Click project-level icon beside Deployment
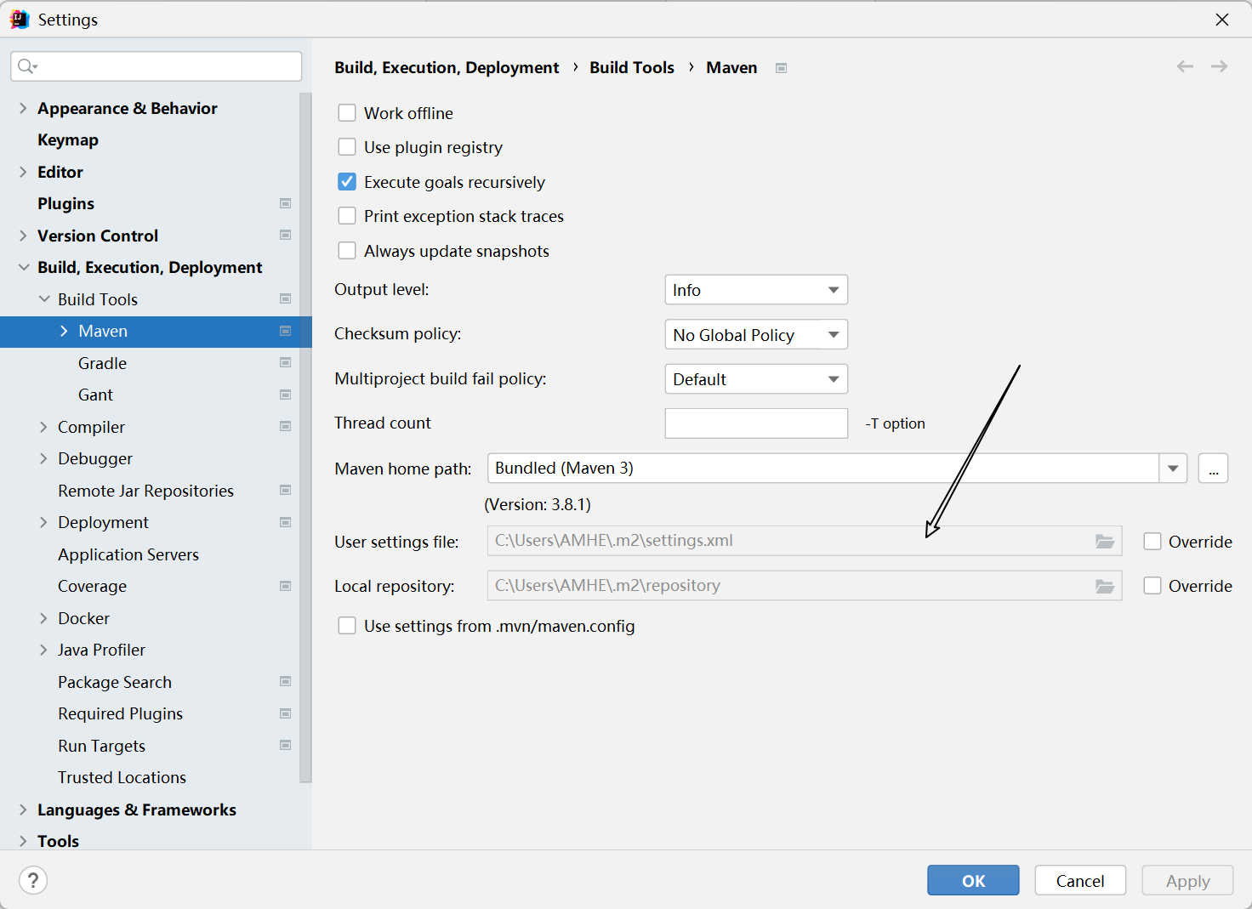This screenshot has width=1252, height=909. pos(286,522)
